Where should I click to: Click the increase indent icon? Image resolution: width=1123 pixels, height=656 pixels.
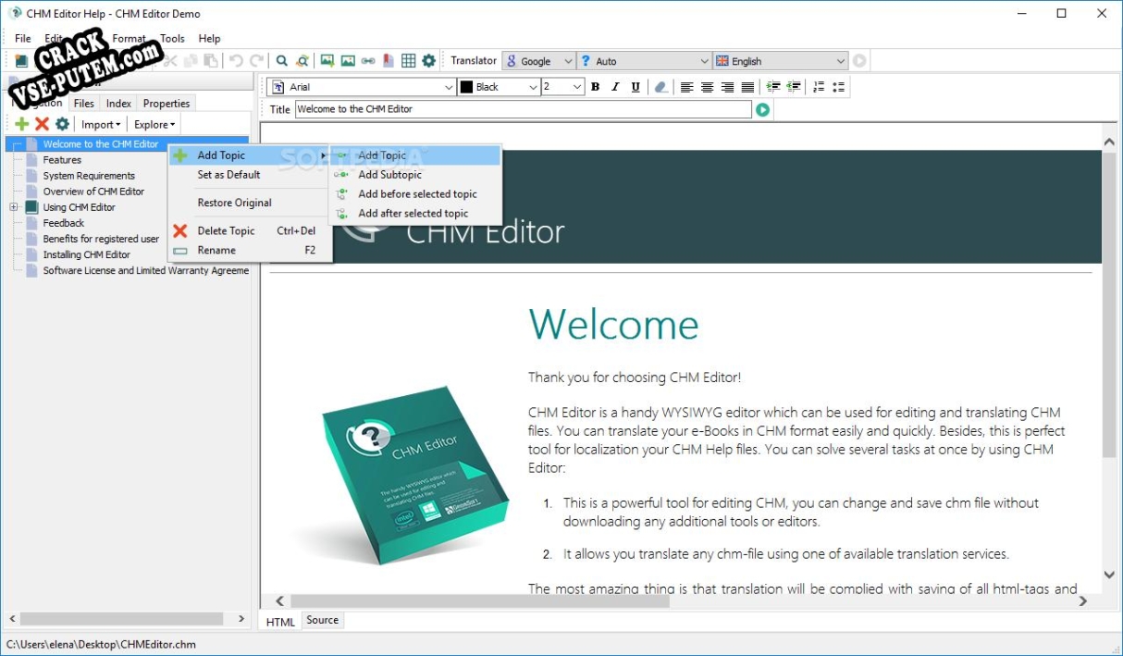pos(773,87)
